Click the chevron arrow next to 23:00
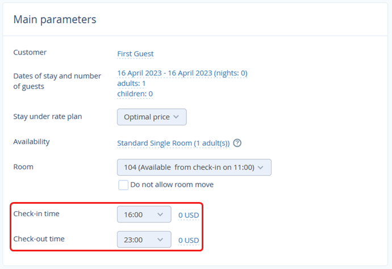 click(160, 240)
